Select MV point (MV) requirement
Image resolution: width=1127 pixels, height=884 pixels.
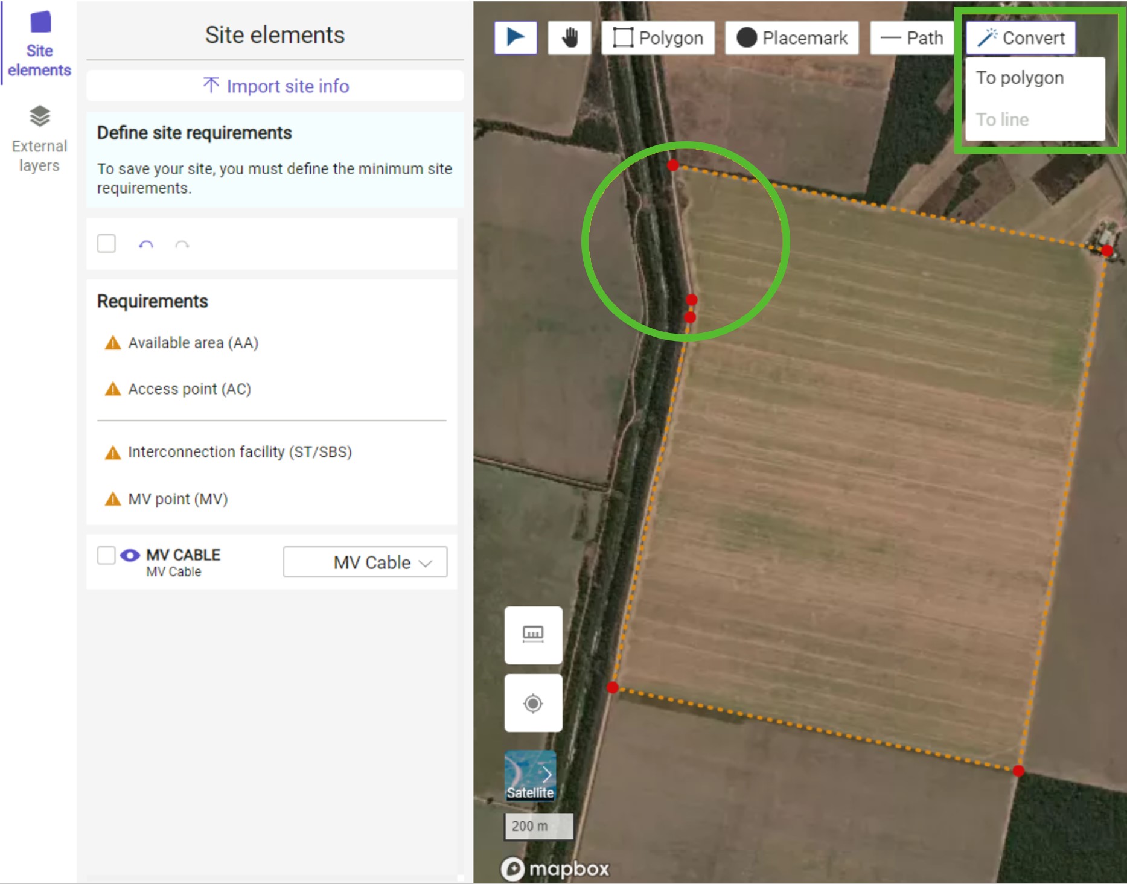click(177, 499)
